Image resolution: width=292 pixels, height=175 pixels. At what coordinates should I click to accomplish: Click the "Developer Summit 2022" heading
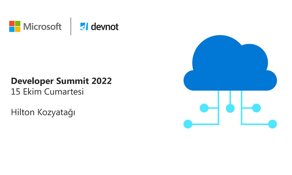click(61, 81)
